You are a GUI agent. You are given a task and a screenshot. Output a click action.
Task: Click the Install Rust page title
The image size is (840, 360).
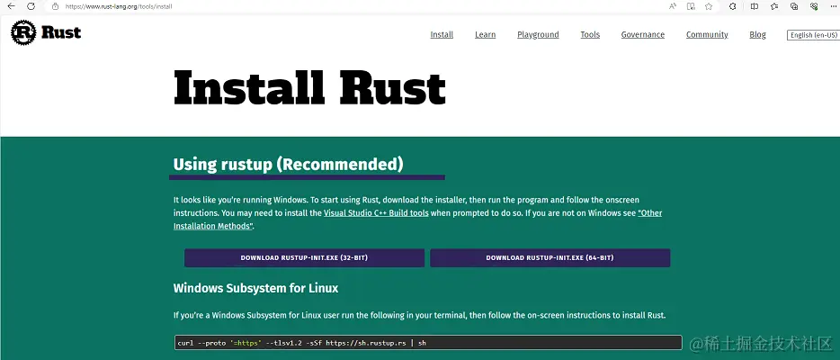click(x=309, y=86)
